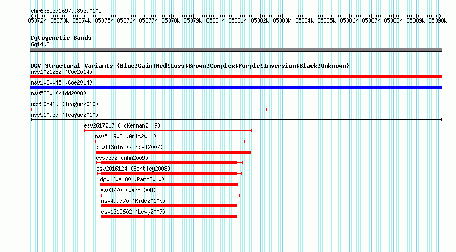Click the 6q14.3 band label
The width and height of the screenshot is (456, 252).
click(x=40, y=44)
